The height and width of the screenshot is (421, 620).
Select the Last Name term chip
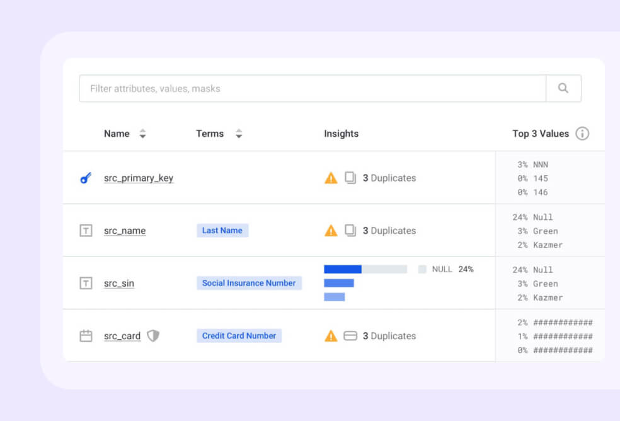pos(222,231)
